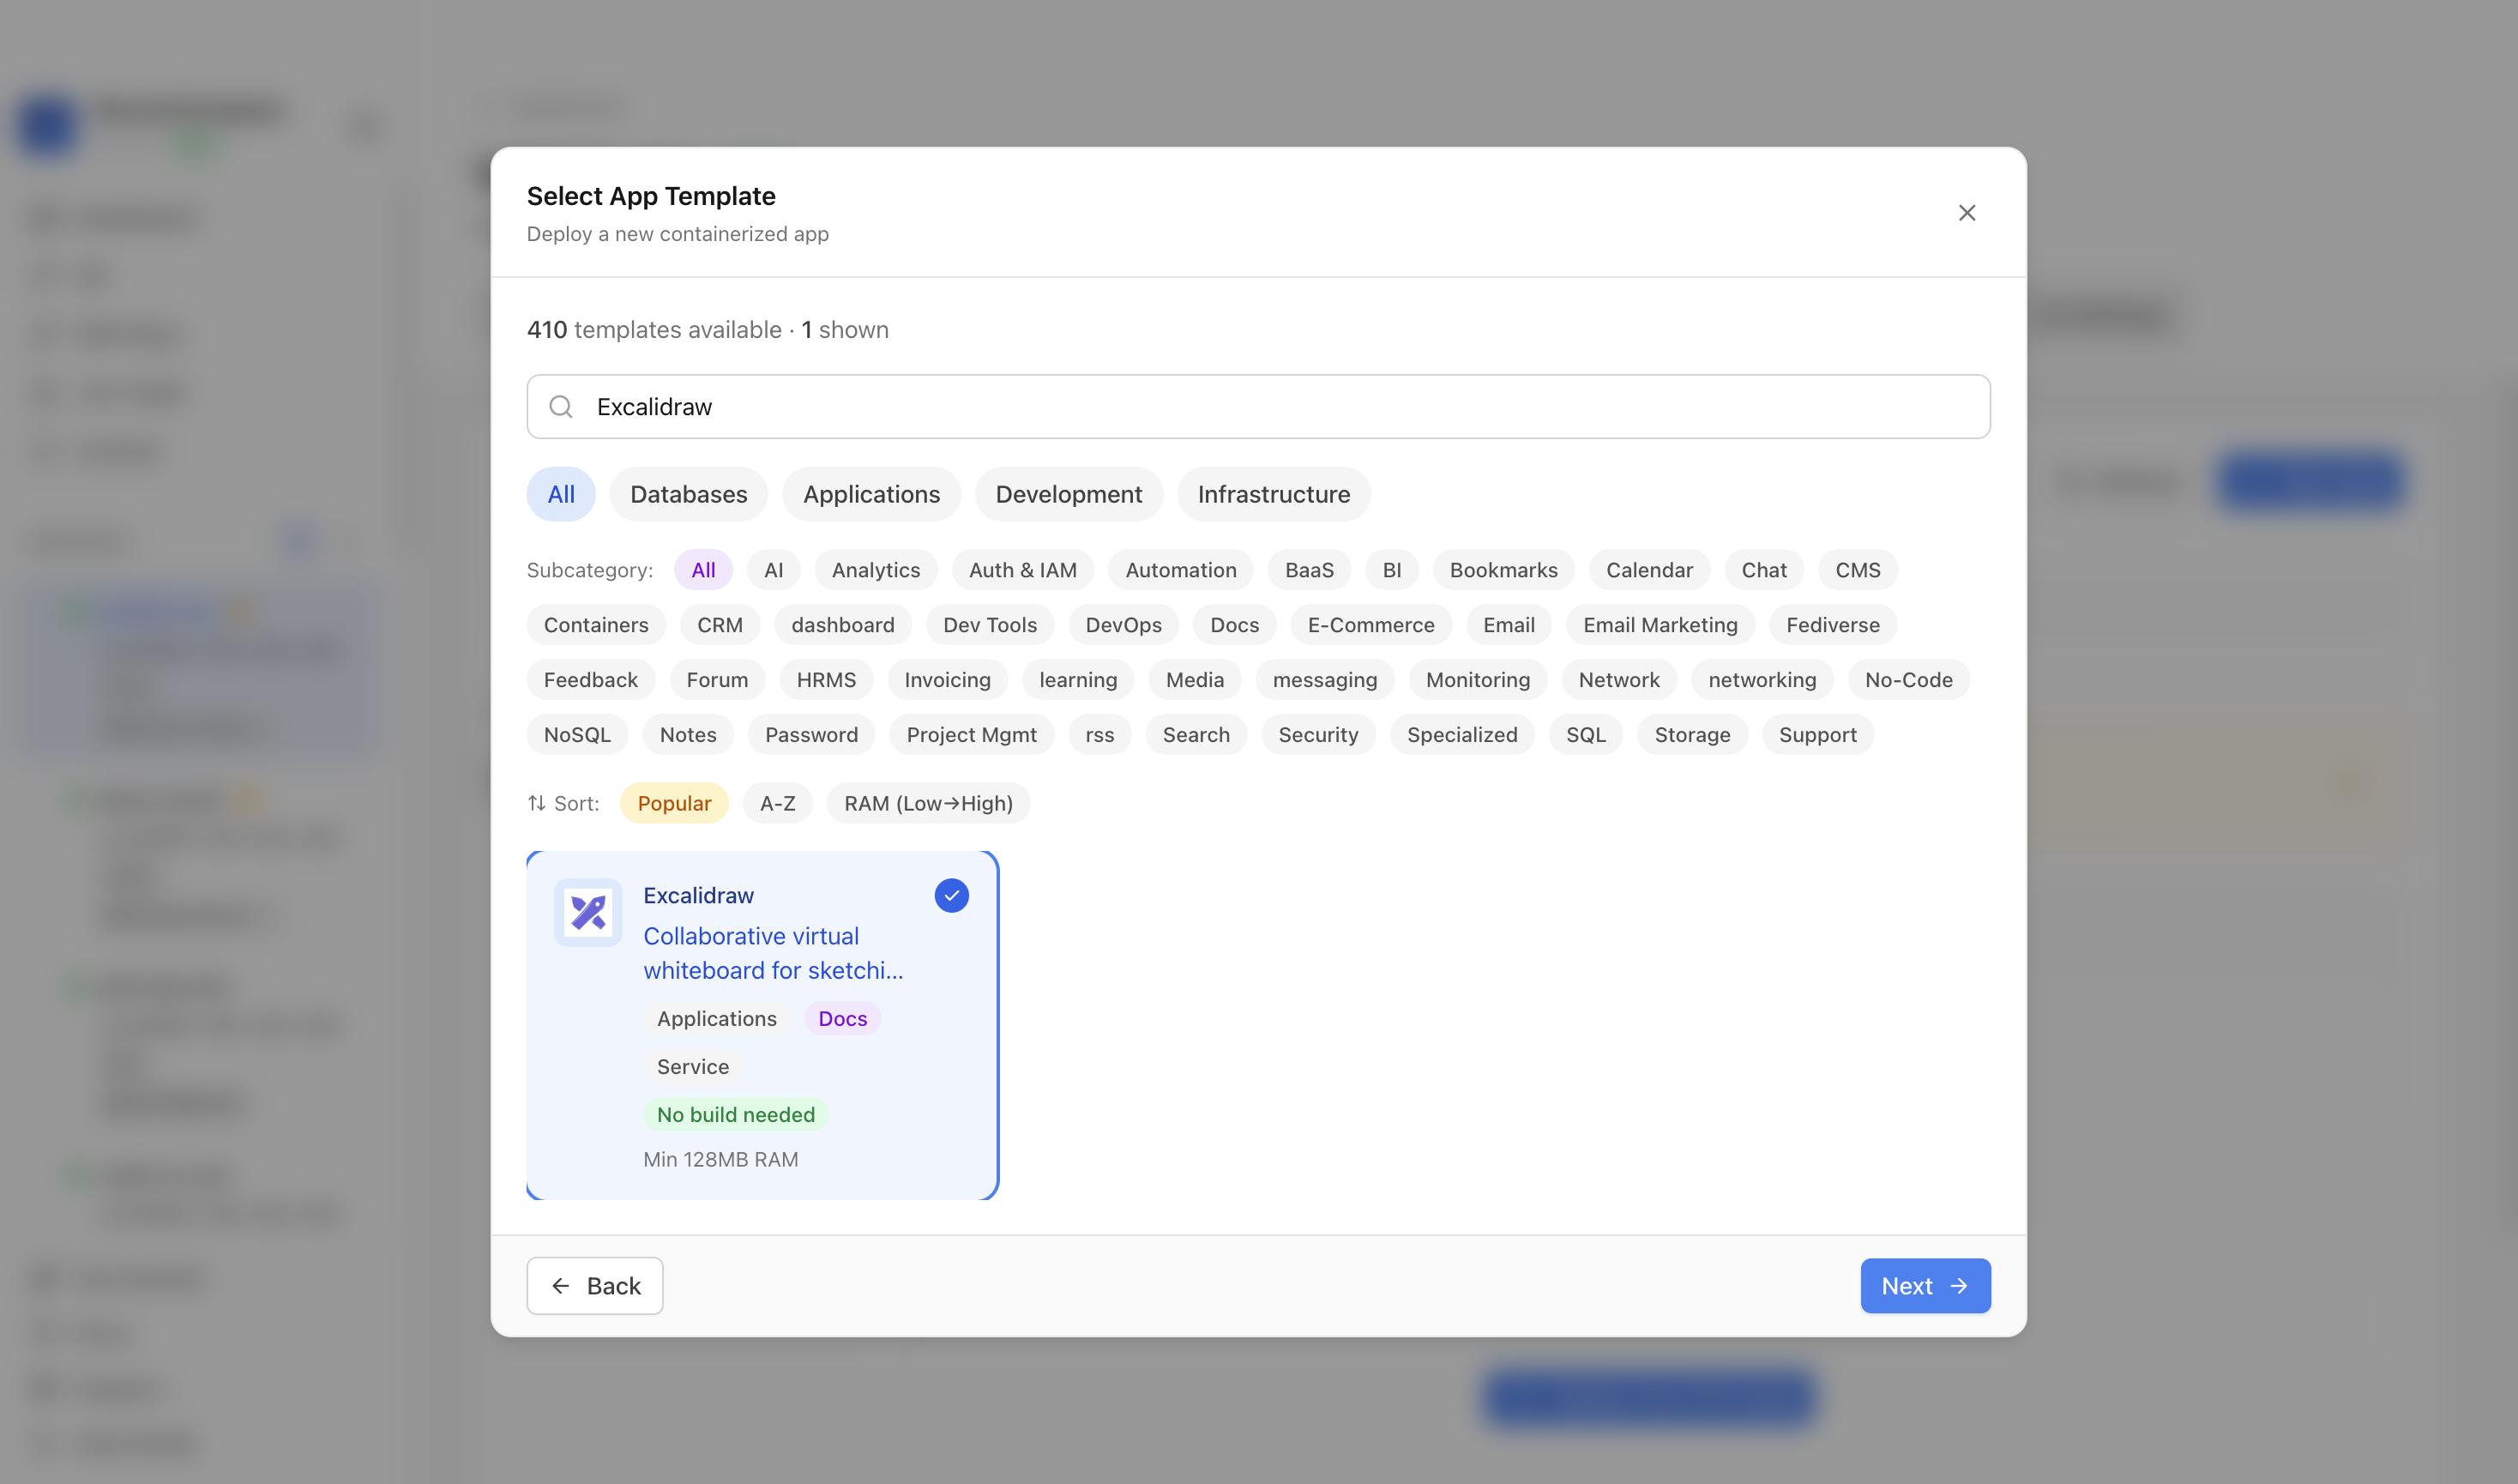This screenshot has height=1484, width=2518.
Task: Filter by Project Mgmt subcategory
Action: pyautogui.click(x=971, y=735)
